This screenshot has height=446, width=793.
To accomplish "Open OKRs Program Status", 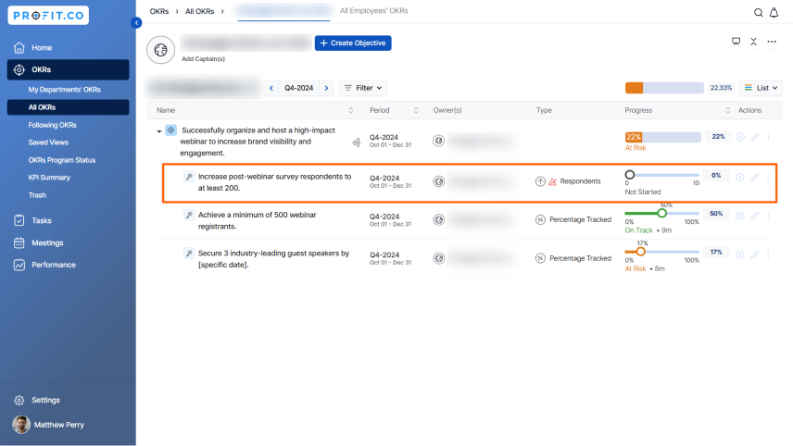I will click(x=62, y=160).
